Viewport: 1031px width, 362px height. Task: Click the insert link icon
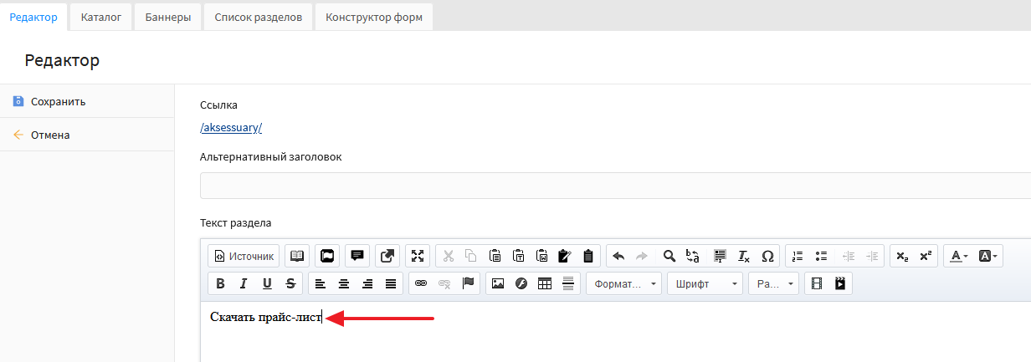pos(421,283)
